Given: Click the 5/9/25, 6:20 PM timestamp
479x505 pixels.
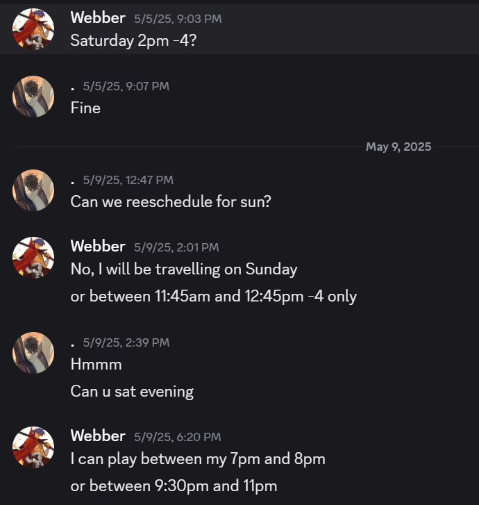Looking at the screenshot, I should point(178,437).
